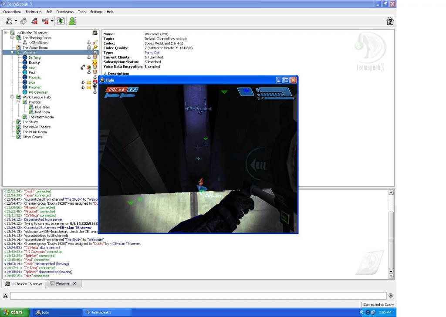This screenshot has width=446, height=317.
Task: Click the blue status orb beside Phoenix
Action: tap(25, 78)
